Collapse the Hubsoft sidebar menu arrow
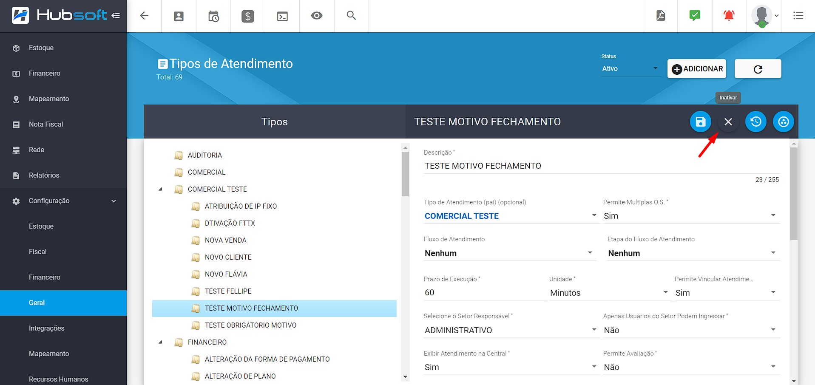 (x=116, y=16)
